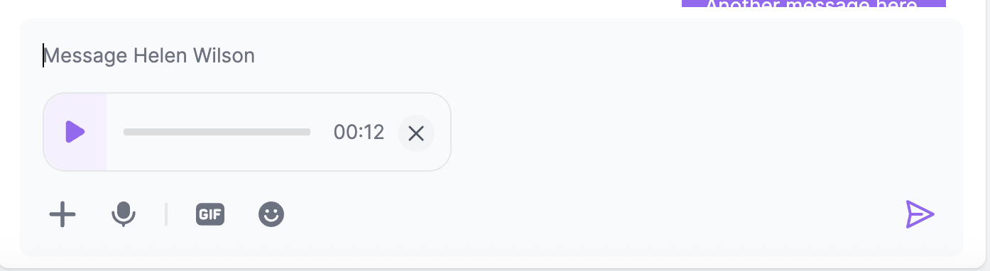Place cursor in the message placeholder text
This screenshot has width=990, height=271.
click(x=149, y=55)
